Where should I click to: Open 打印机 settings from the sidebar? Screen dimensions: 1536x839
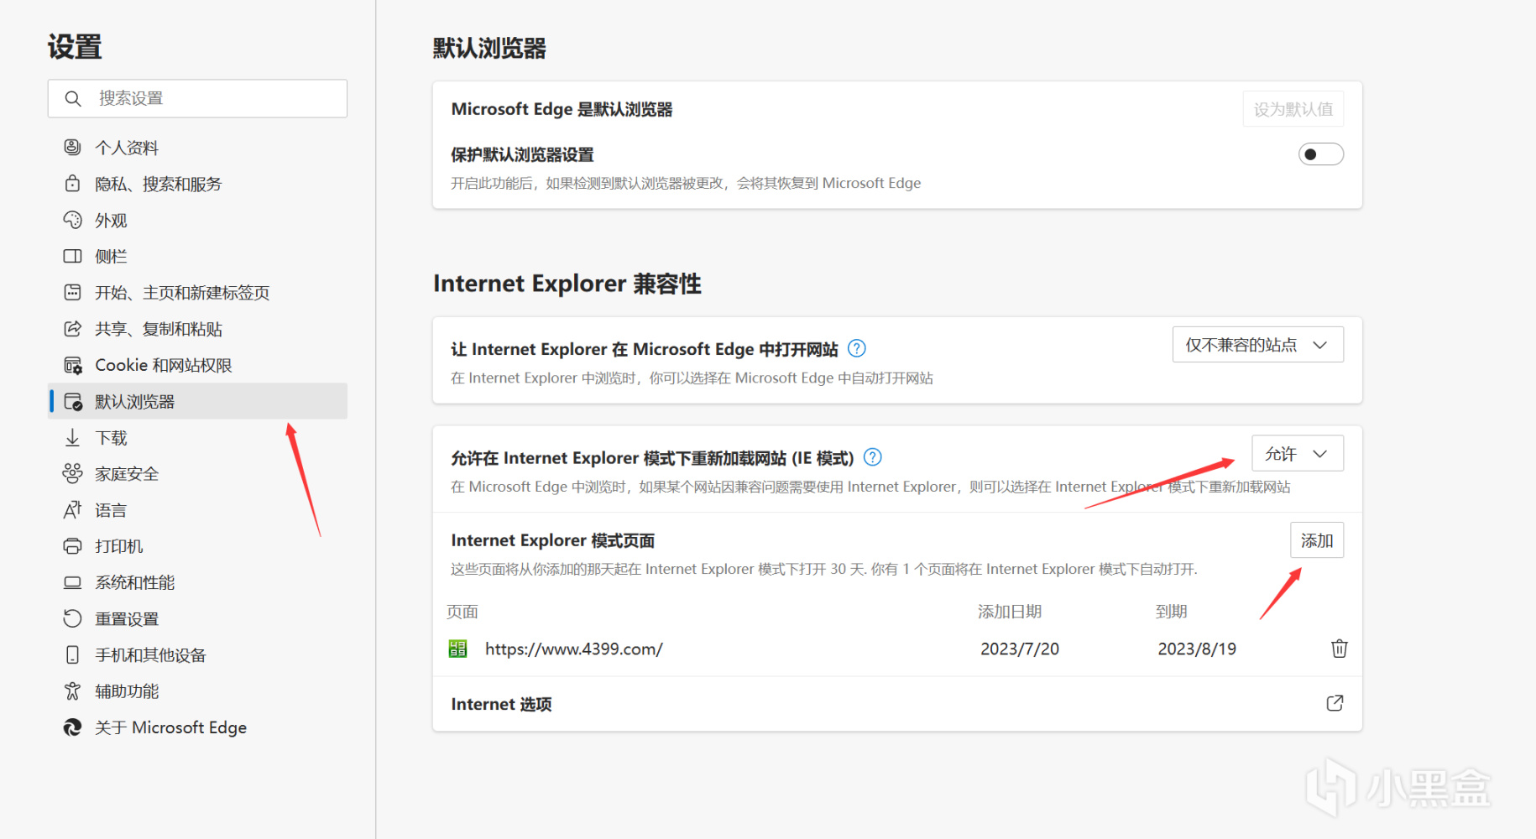click(x=198, y=546)
